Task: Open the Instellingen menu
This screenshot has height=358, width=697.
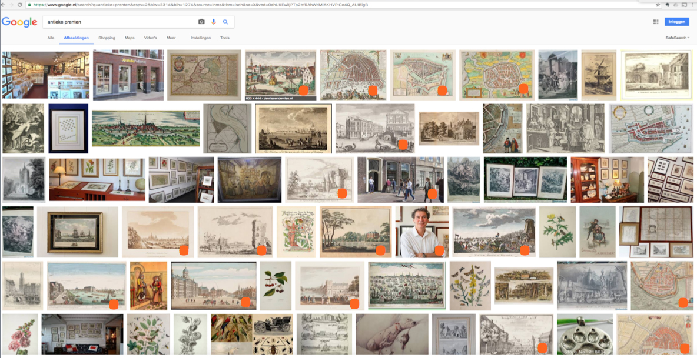Action: click(x=201, y=38)
